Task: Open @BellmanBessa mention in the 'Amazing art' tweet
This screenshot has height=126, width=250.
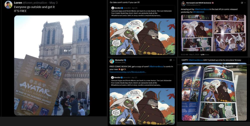Action: click(202, 9)
